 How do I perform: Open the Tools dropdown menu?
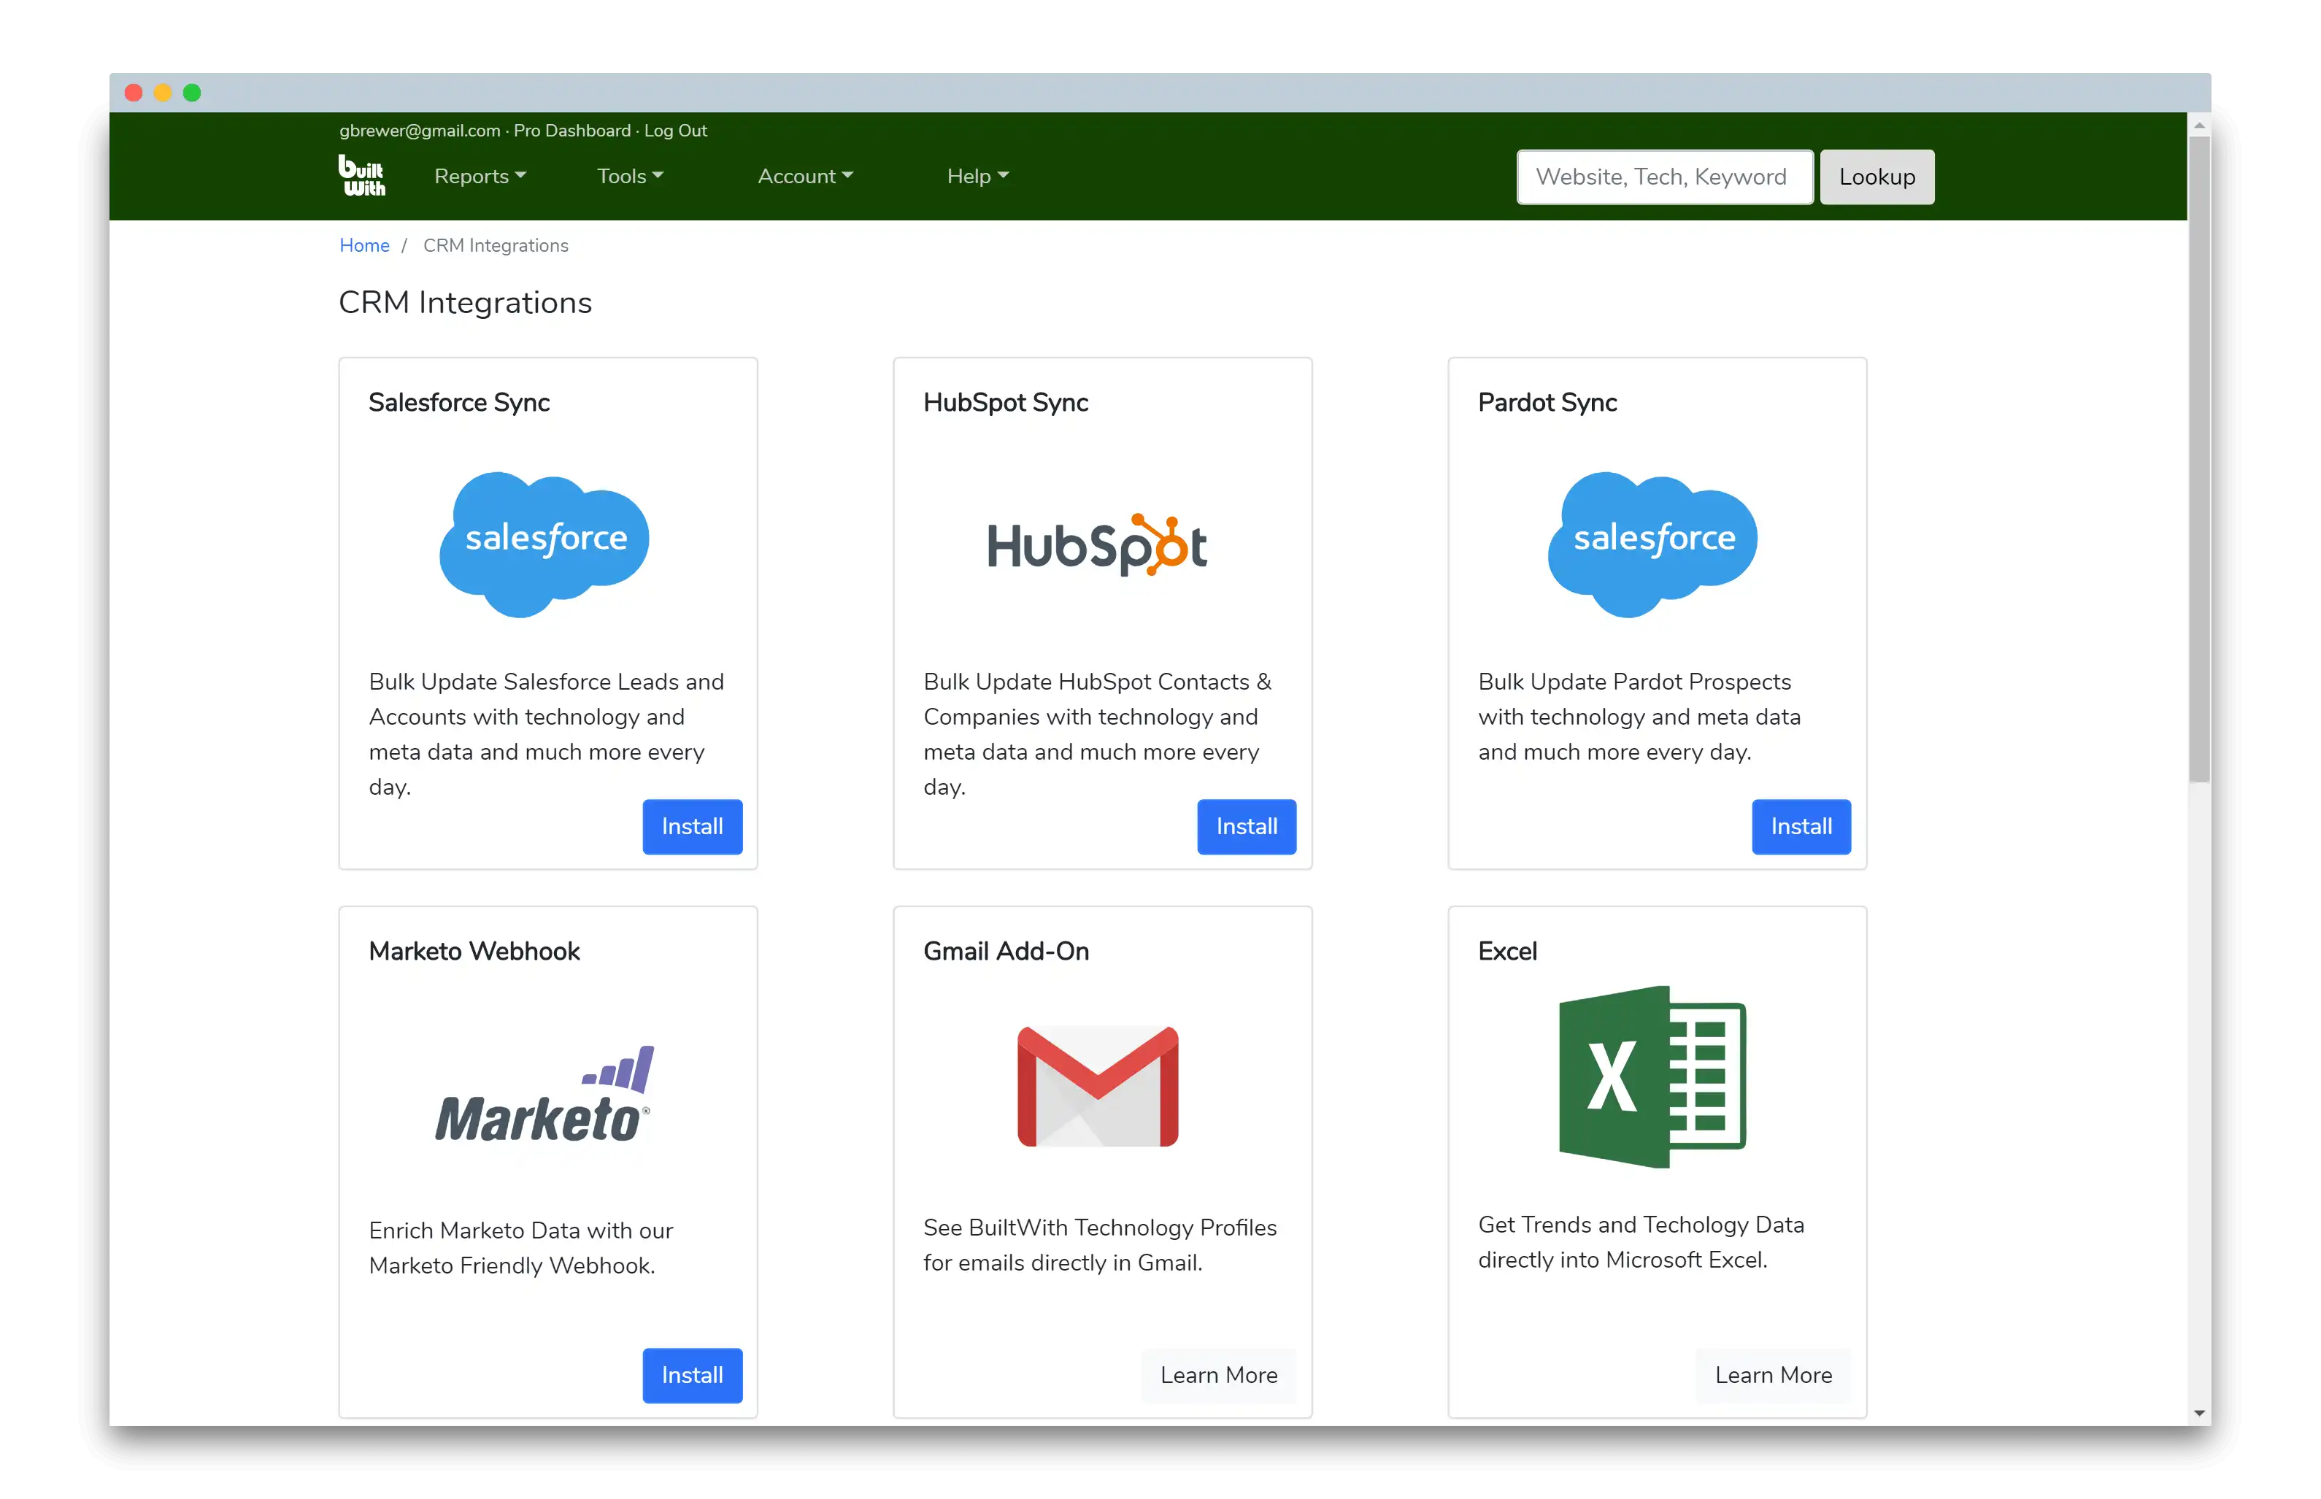(x=630, y=176)
